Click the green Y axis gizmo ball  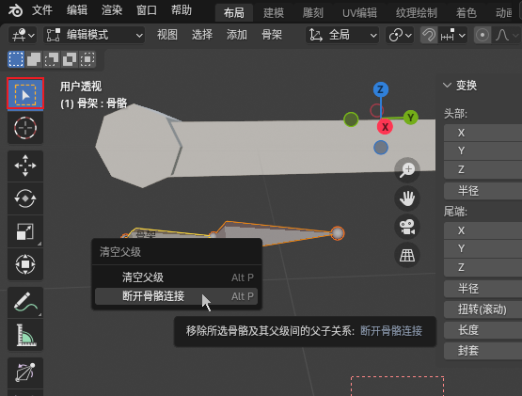(410, 118)
